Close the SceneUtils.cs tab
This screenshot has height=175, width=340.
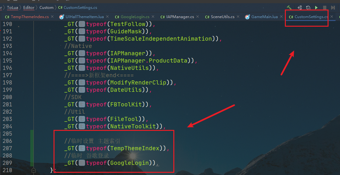(238, 17)
